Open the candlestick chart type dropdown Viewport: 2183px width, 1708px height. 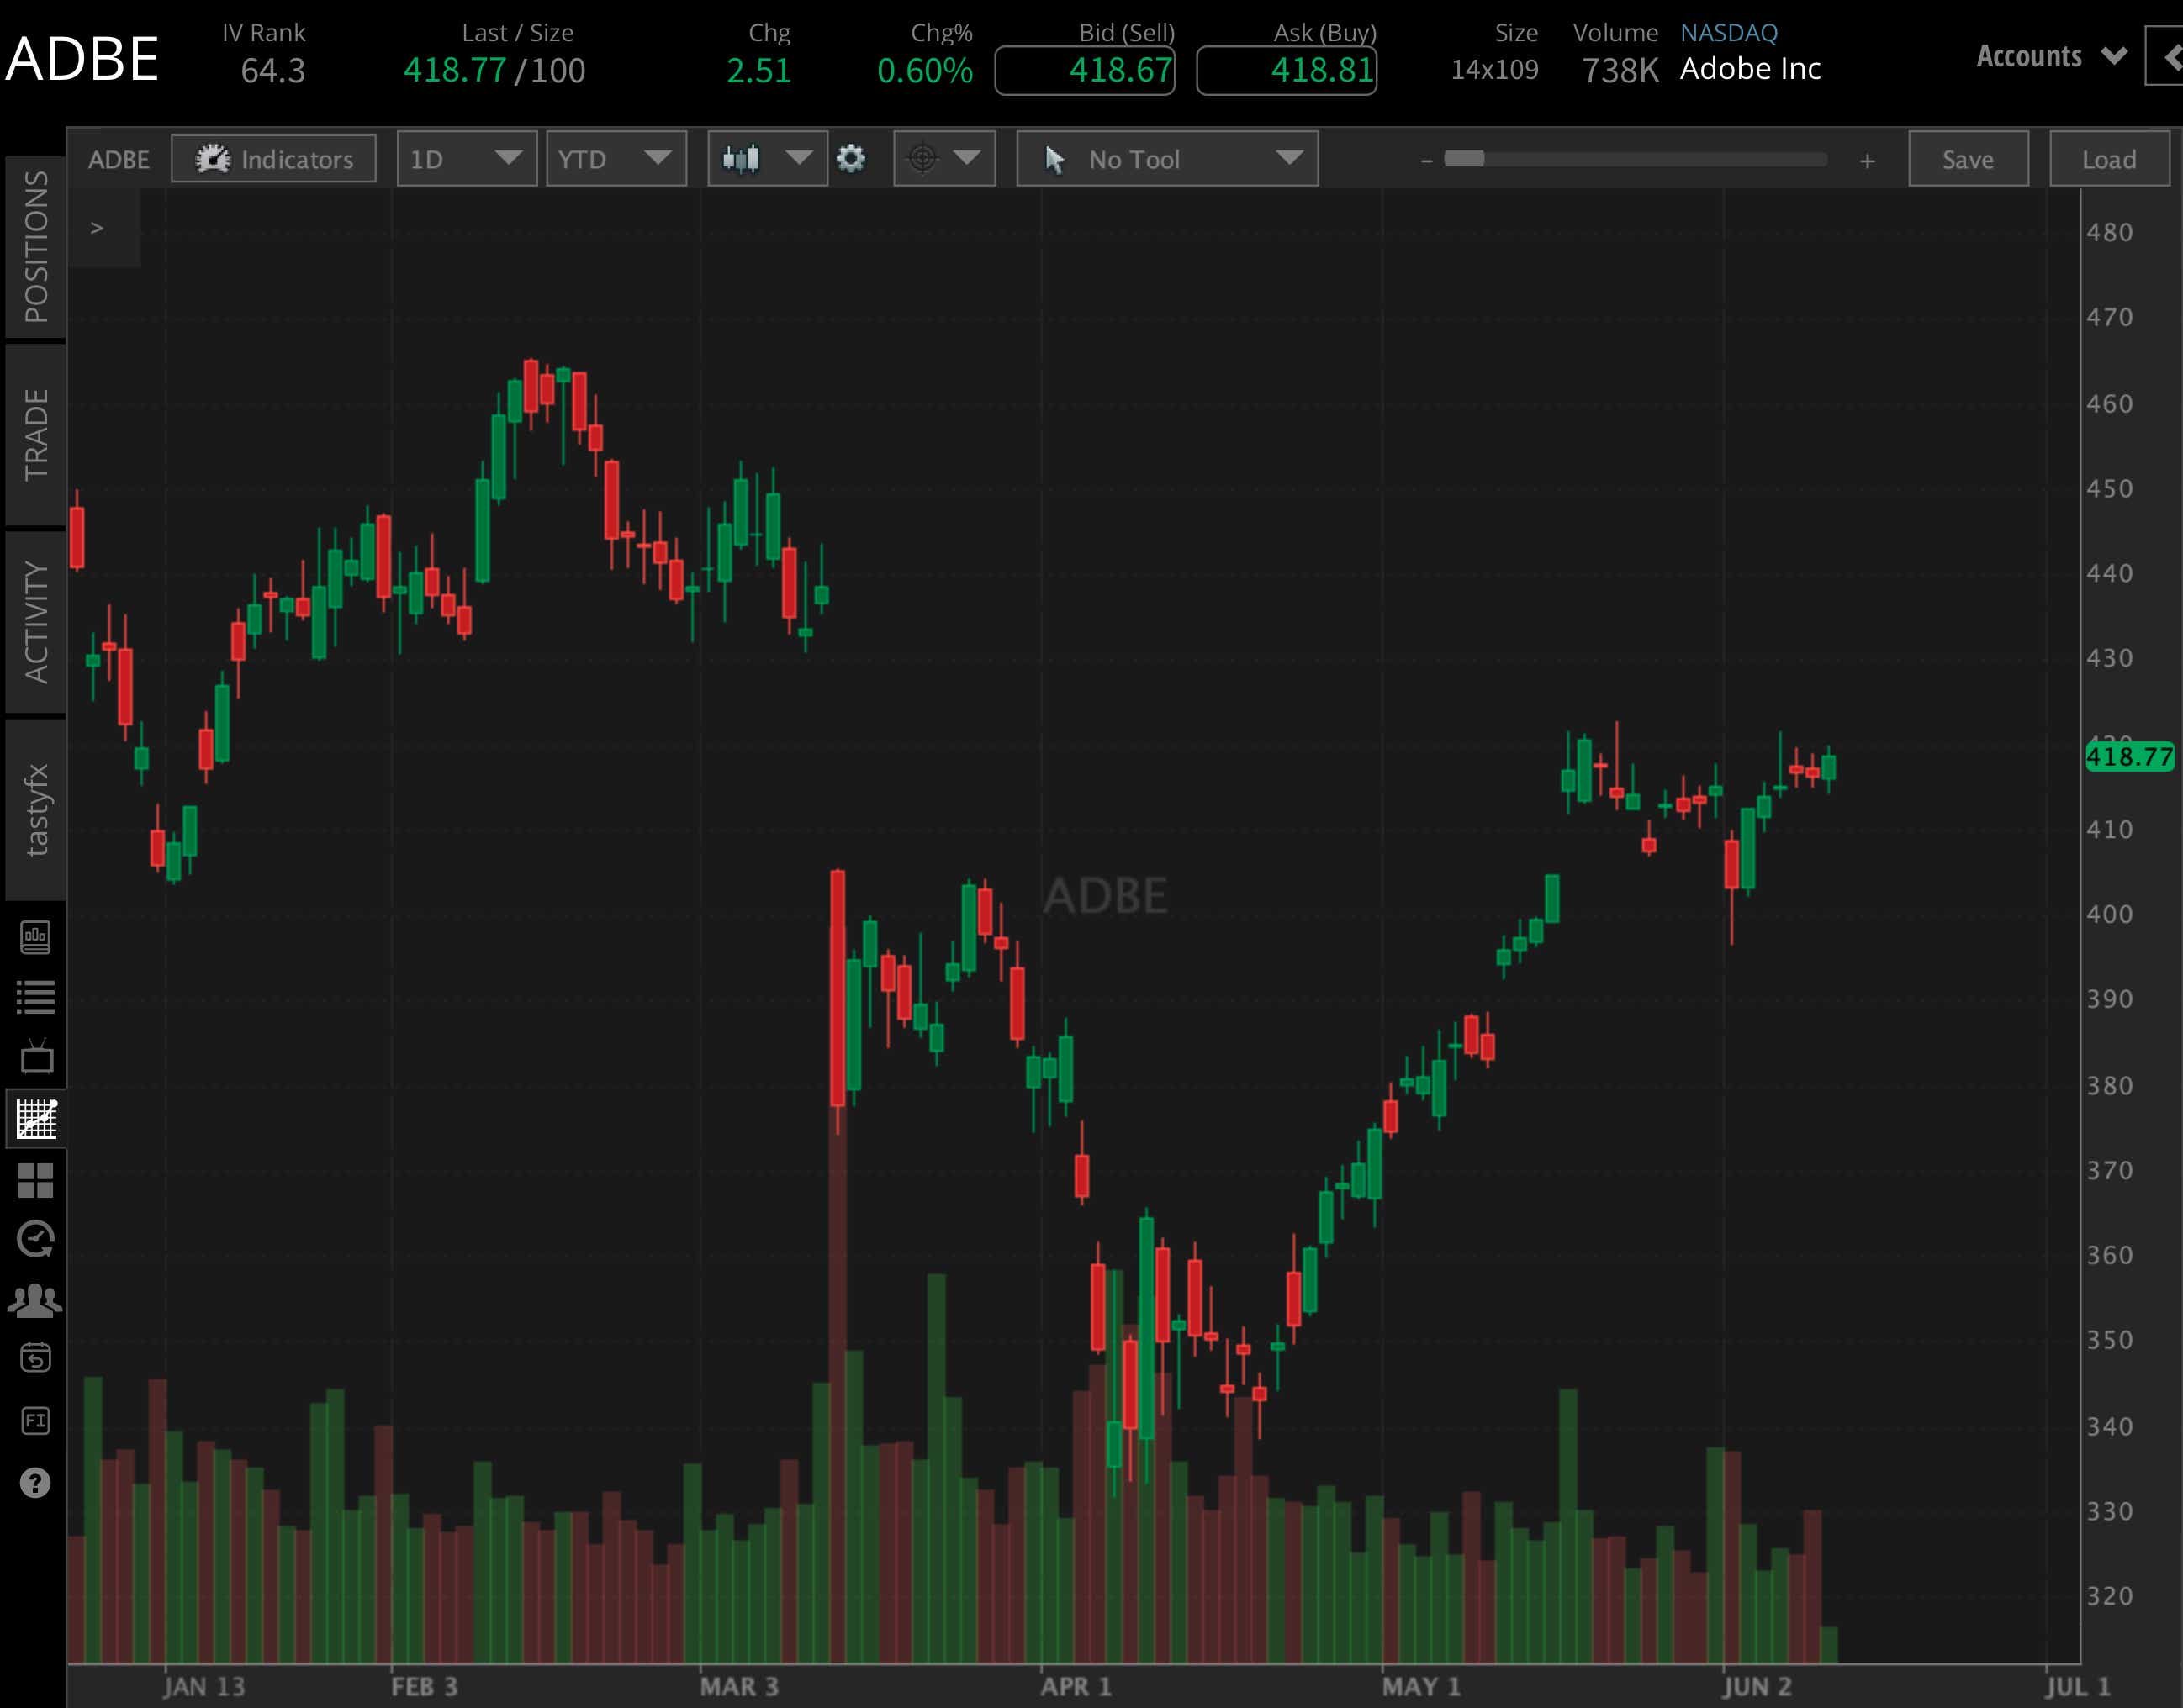tap(768, 158)
